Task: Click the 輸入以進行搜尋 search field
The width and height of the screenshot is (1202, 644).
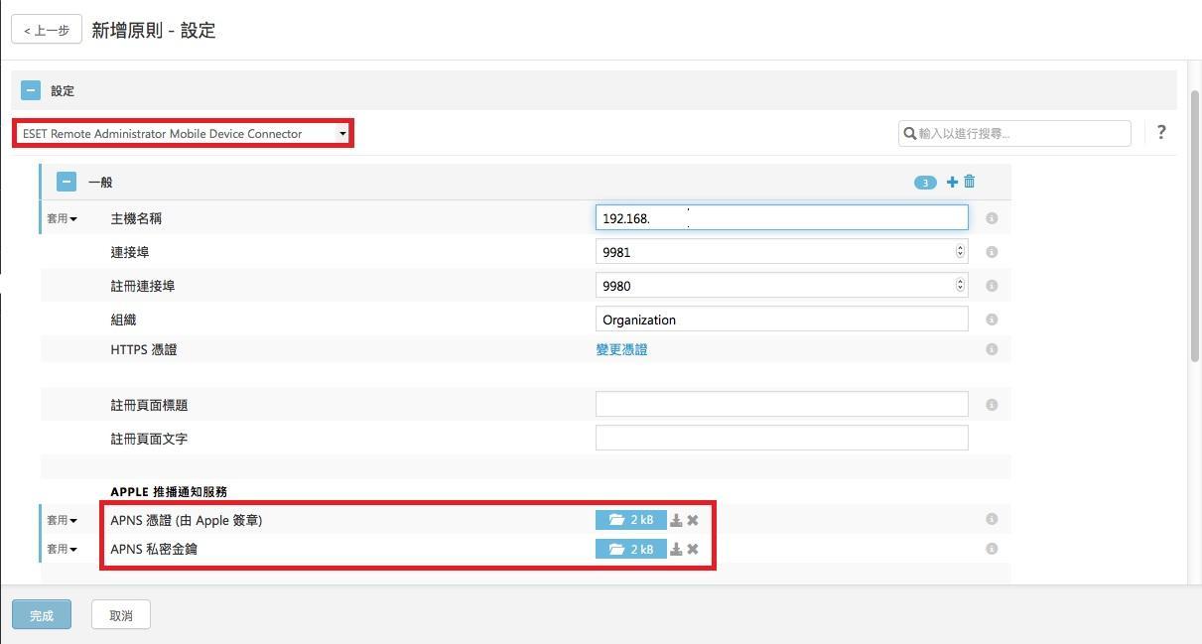Action: coord(1014,133)
